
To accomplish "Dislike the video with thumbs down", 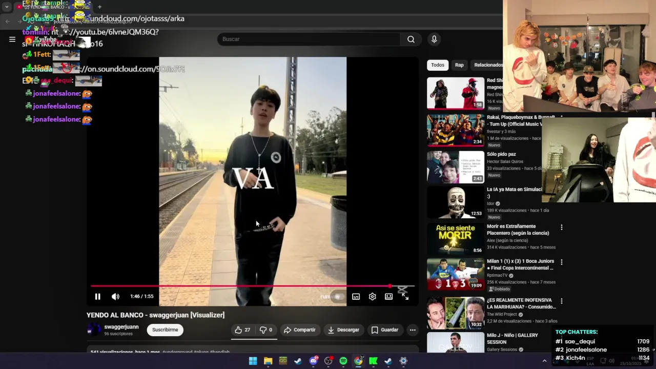I will point(266,330).
